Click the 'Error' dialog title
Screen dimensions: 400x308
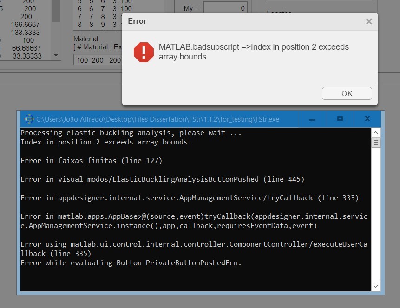click(x=137, y=21)
